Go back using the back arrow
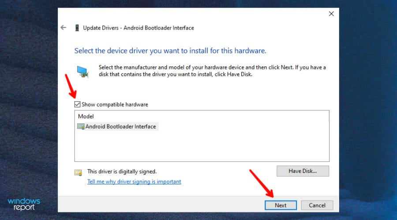Screen dimensions: 397x220 pos(63,28)
